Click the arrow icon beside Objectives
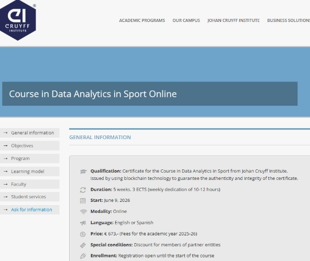Viewport: 310px width, 261px height. [x=6, y=145]
